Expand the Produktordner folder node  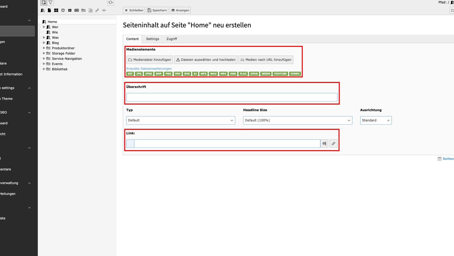tap(44, 48)
